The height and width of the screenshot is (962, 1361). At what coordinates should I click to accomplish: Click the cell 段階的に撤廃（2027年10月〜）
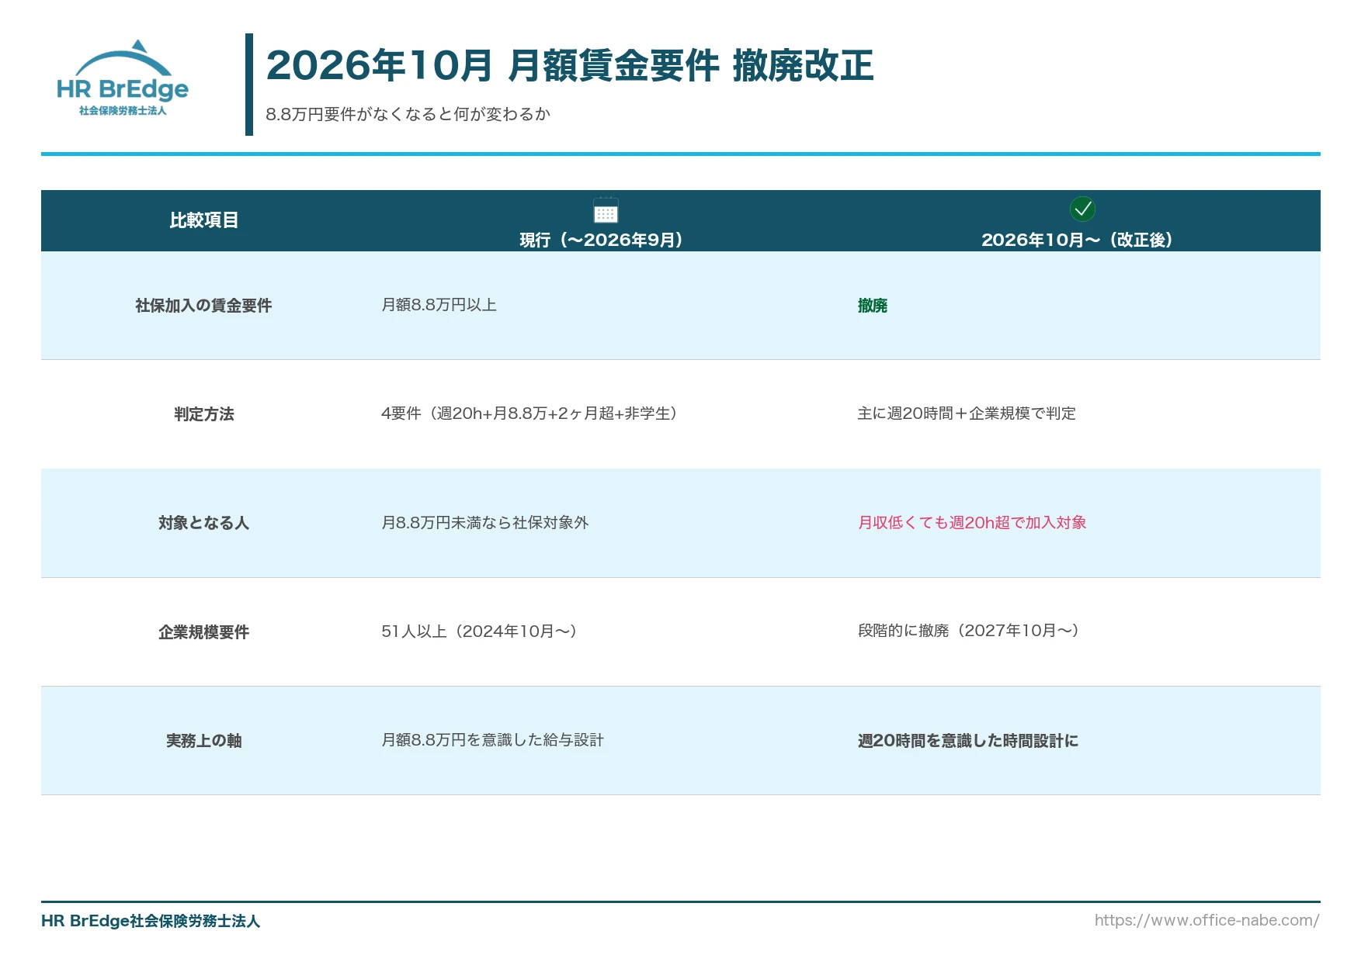tap(970, 631)
